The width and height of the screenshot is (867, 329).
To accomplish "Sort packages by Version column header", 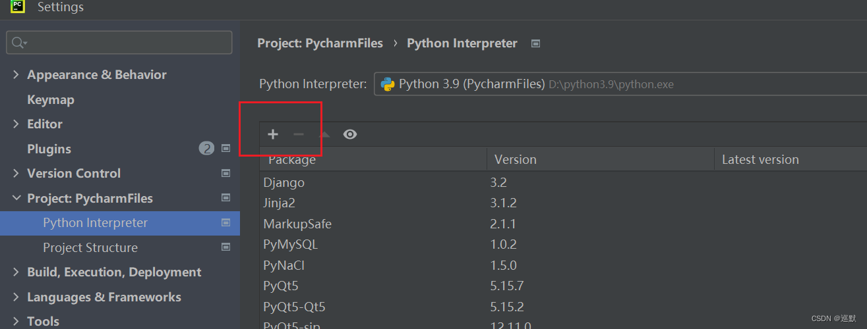I will coord(516,159).
